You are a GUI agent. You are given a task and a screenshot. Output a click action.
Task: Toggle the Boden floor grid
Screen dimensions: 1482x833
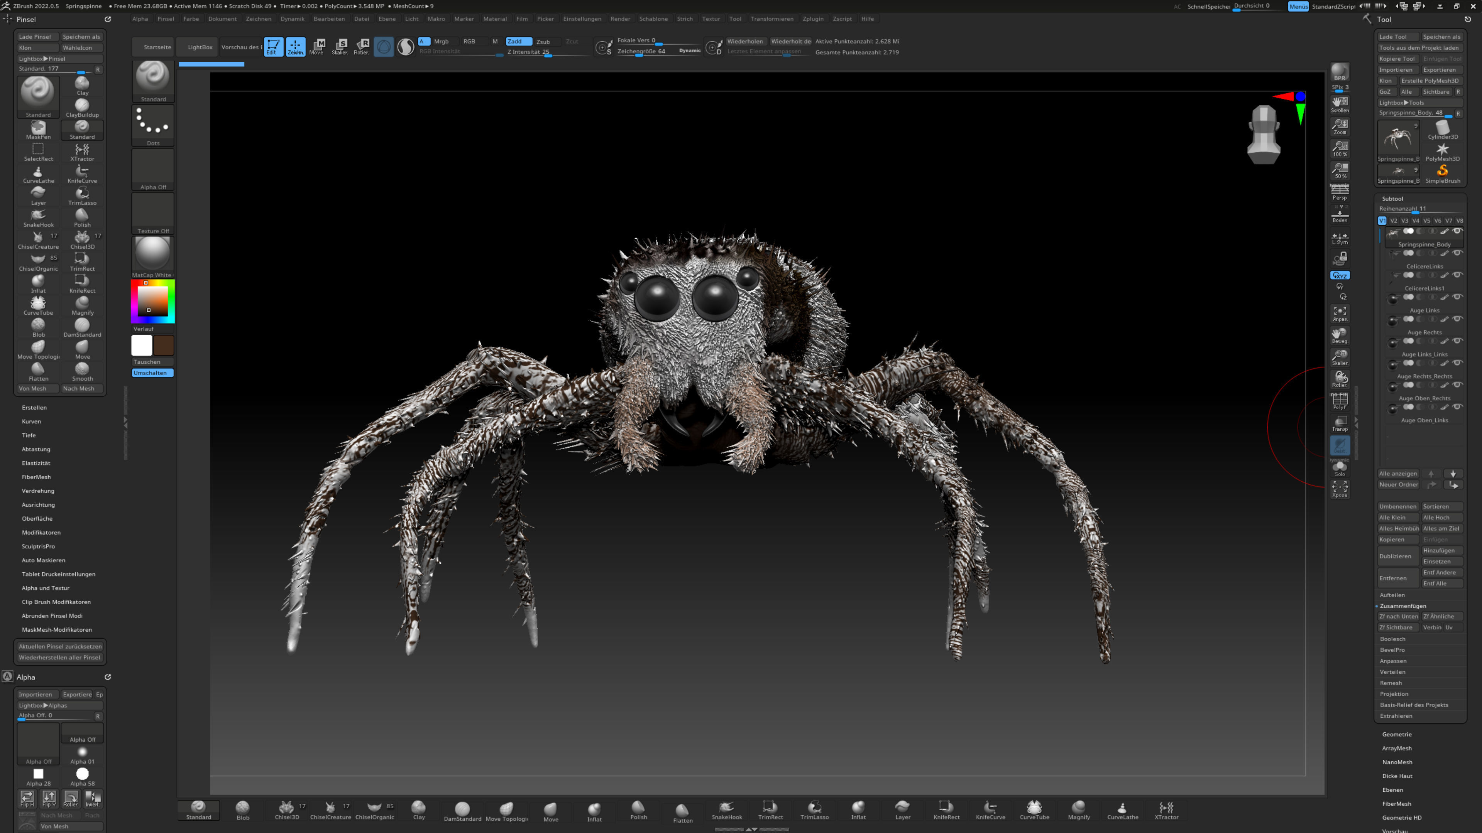1339,214
